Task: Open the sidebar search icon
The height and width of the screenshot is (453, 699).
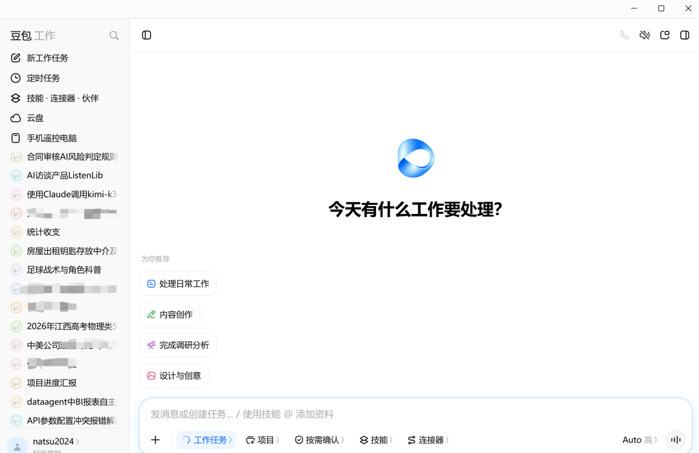Action: click(114, 36)
